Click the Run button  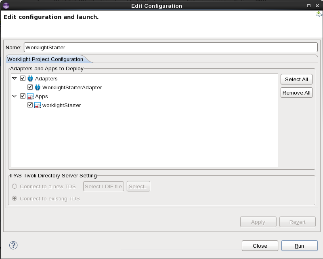300,246
